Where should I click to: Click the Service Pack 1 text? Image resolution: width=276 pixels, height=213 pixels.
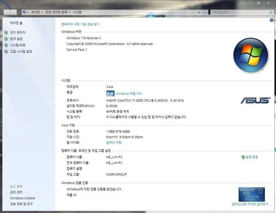(x=77, y=50)
